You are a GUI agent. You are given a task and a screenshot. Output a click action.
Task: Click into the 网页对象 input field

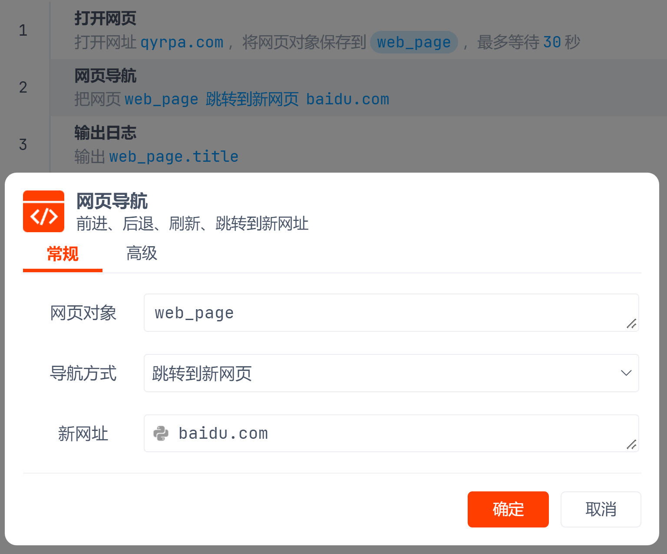[x=382, y=313]
